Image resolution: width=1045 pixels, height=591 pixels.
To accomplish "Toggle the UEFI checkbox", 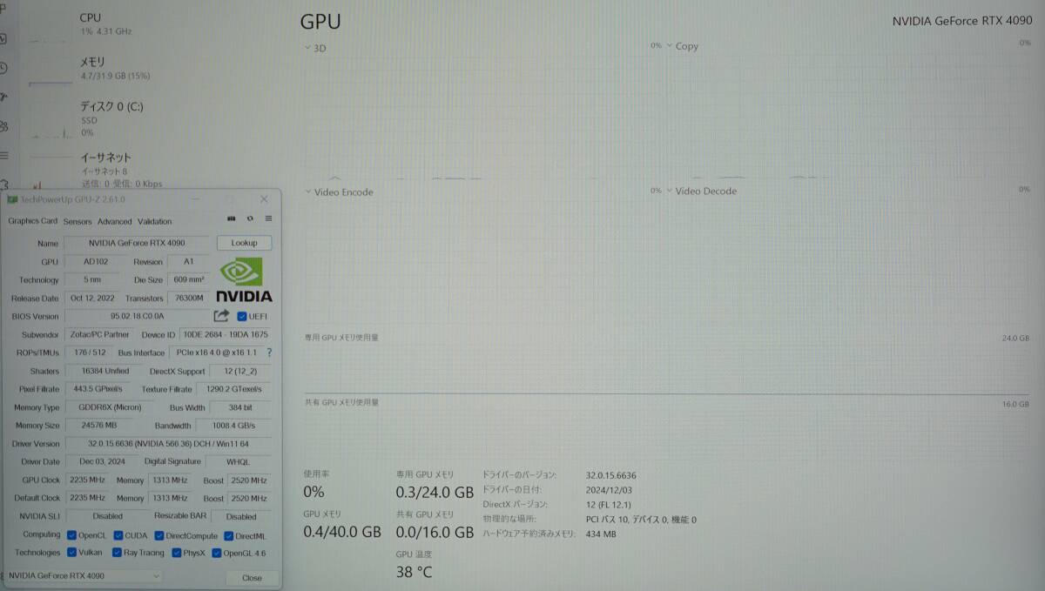I will coord(242,316).
